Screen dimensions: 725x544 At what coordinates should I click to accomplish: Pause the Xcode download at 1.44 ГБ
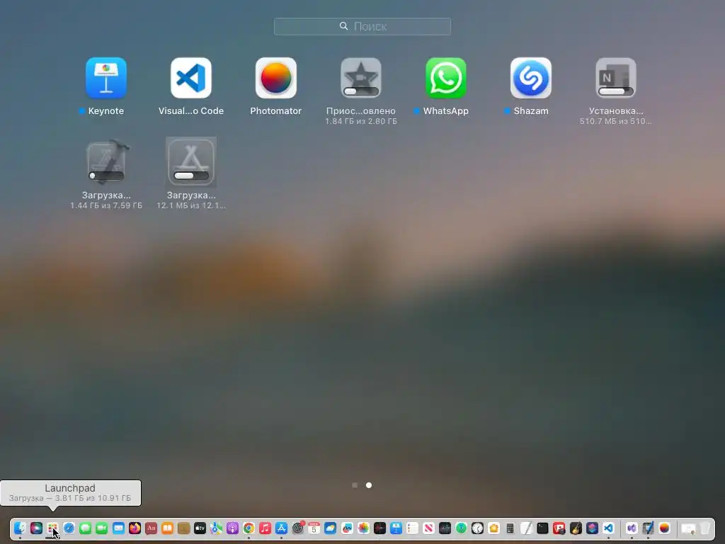107,161
